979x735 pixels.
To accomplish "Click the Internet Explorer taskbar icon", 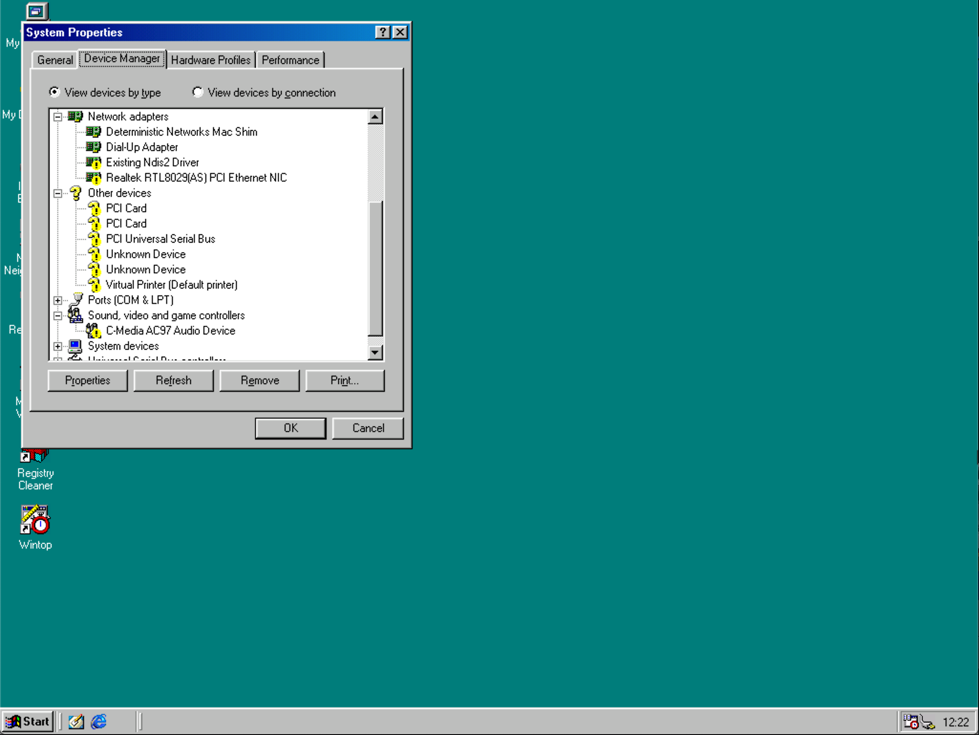I will (96, 721).
